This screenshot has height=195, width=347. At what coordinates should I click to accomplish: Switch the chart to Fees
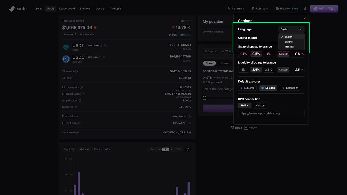point(97,149)
